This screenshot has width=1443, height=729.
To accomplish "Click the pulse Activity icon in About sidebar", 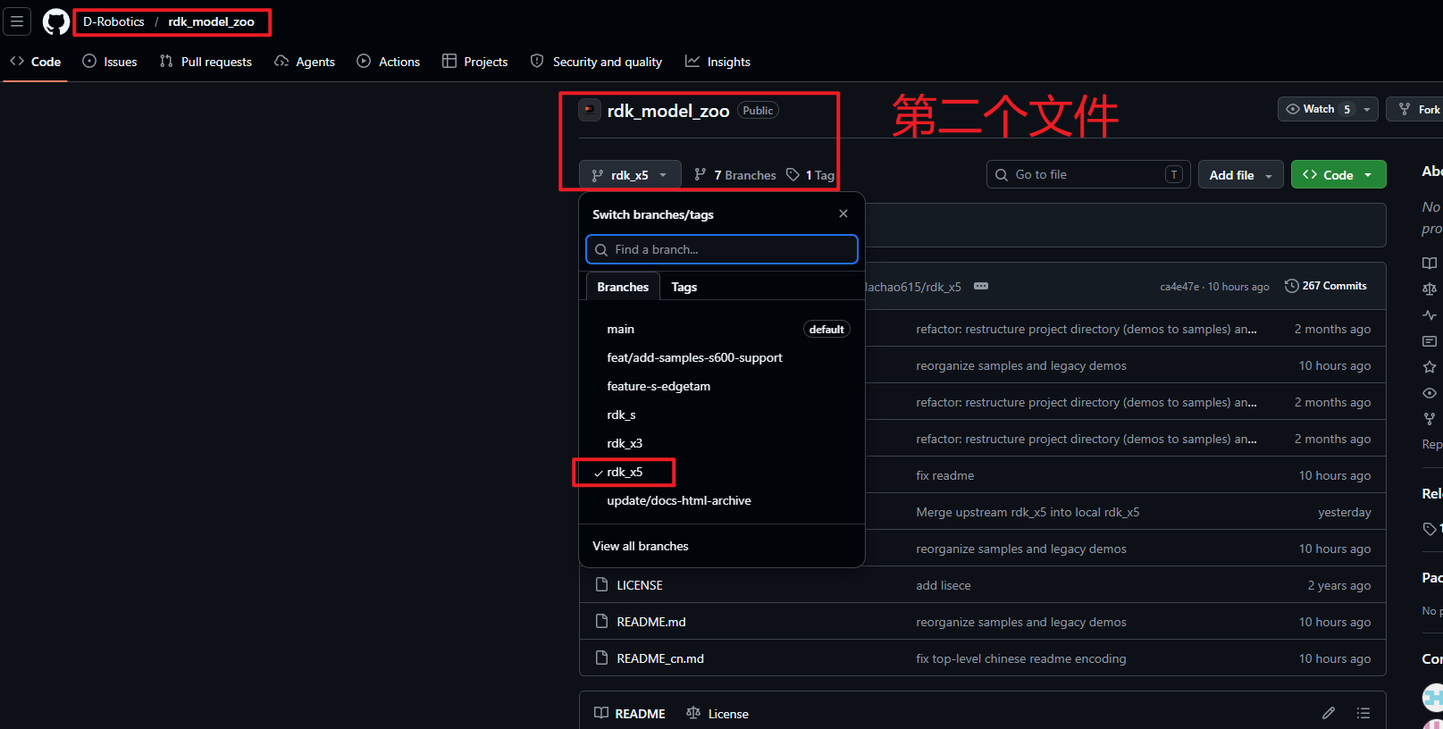I will pos(1430,314).
